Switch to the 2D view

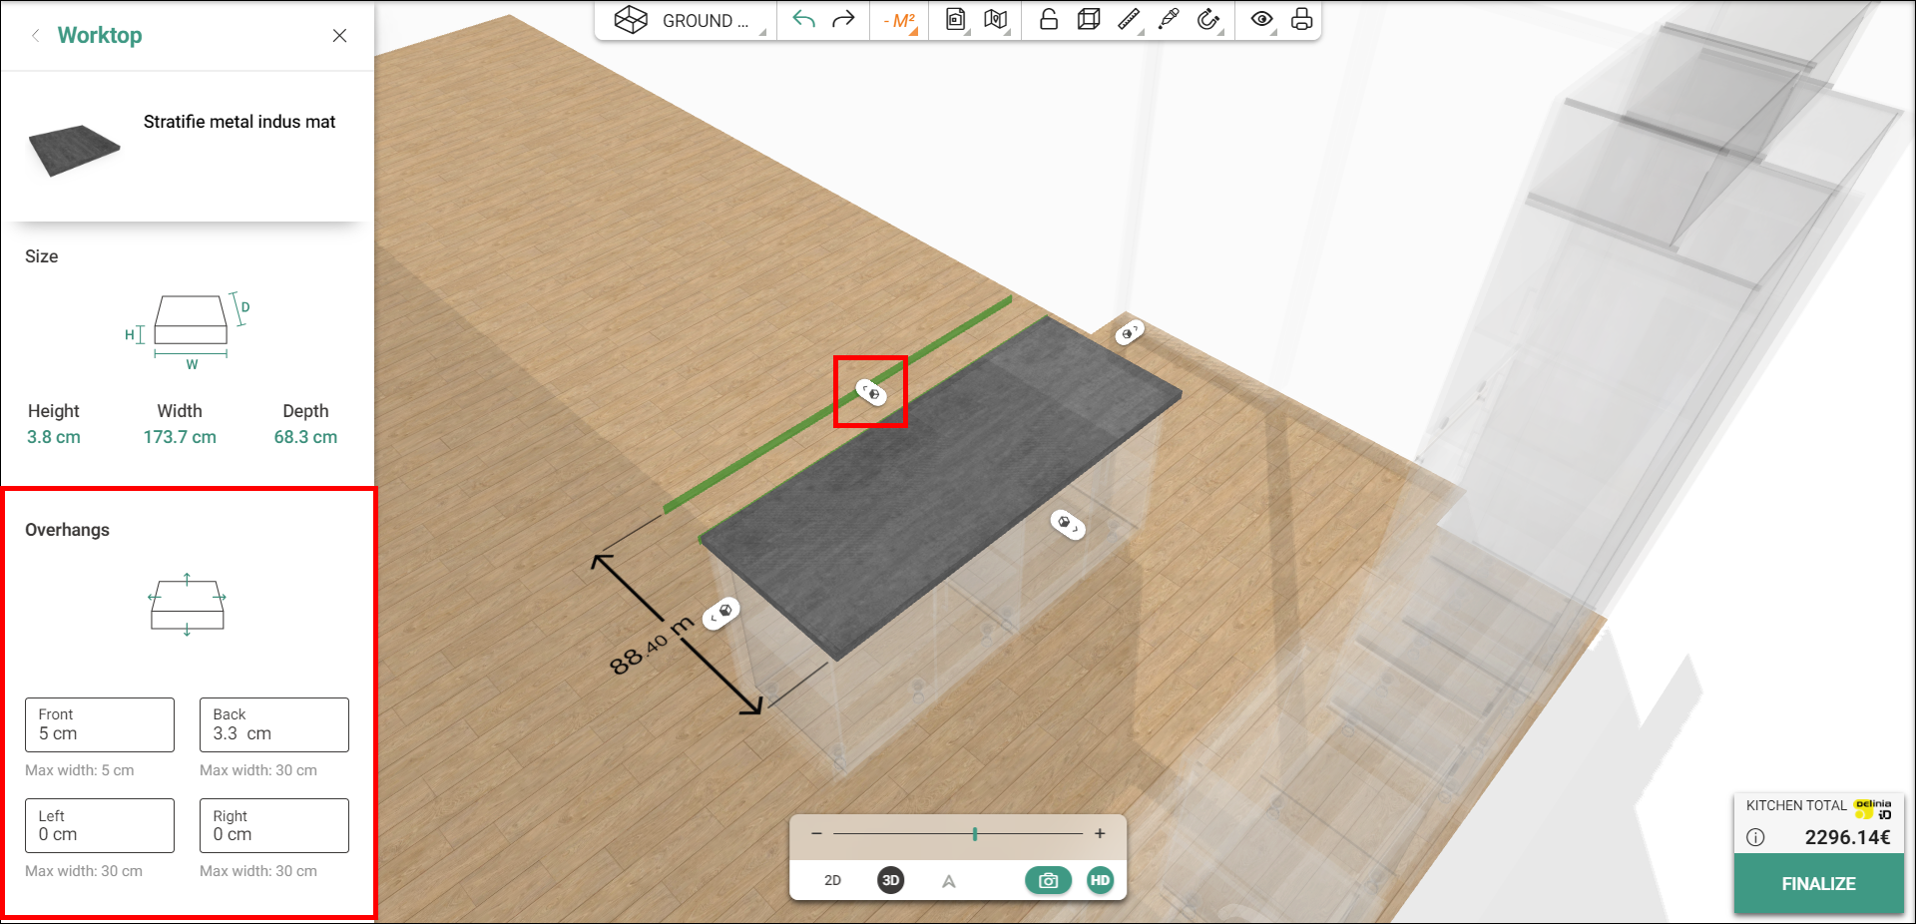point(832,880)
